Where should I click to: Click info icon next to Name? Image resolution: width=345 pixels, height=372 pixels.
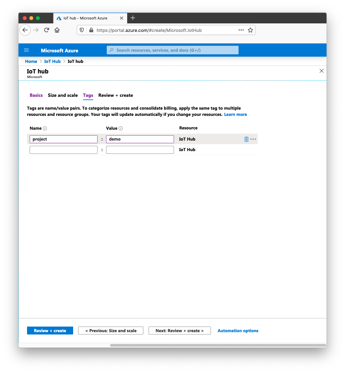(x=45, y=128)
